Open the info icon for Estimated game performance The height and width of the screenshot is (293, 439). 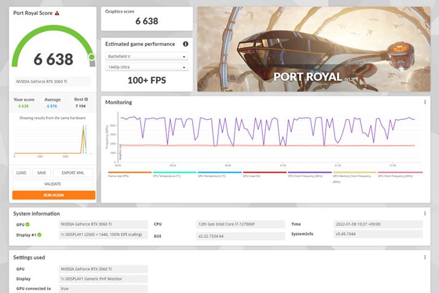(x=185, y=44)
